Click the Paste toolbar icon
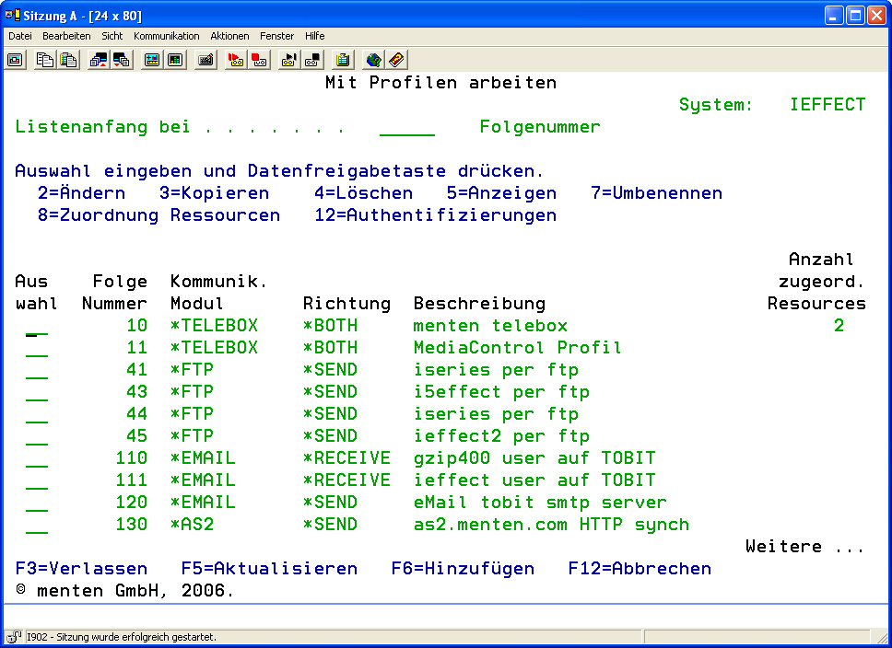Viewport: 892px width, 648px height. coord(68,60)
